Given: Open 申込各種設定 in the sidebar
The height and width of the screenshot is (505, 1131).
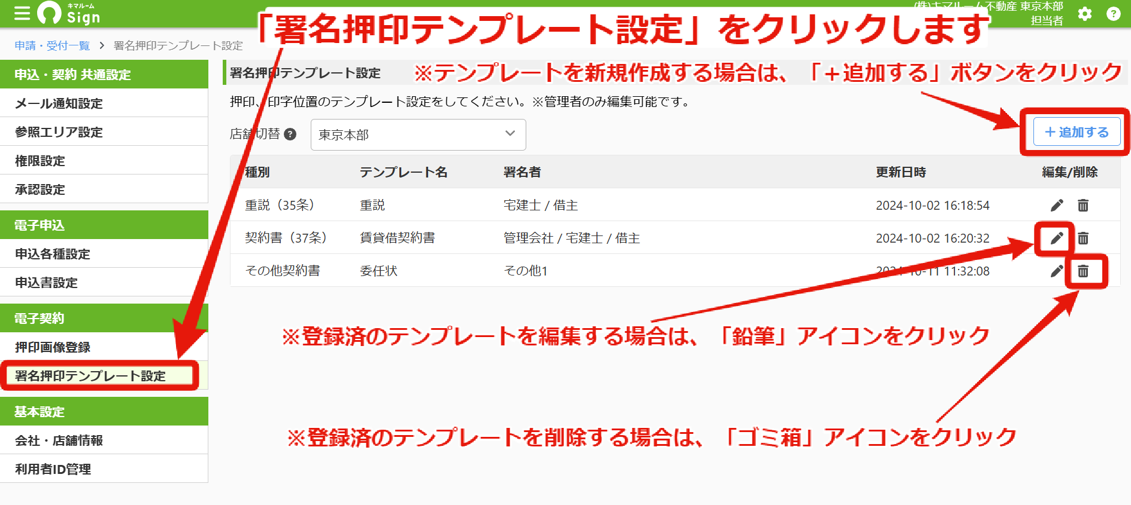Looking at the screenshot, I should (x=104, y=254).
